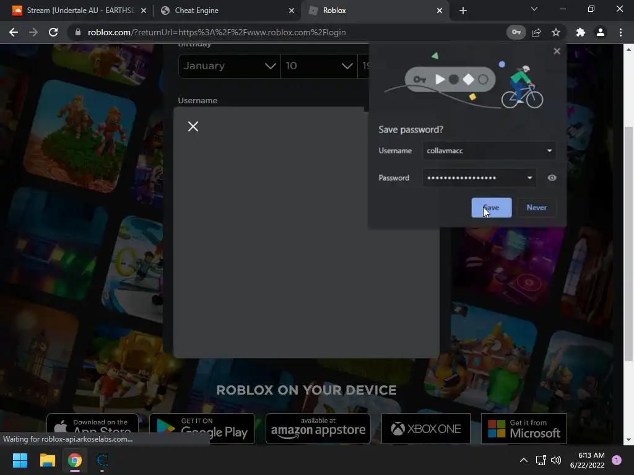The image size is (634, 475).
Task: Reload the Roblox page
Action: 53,32
